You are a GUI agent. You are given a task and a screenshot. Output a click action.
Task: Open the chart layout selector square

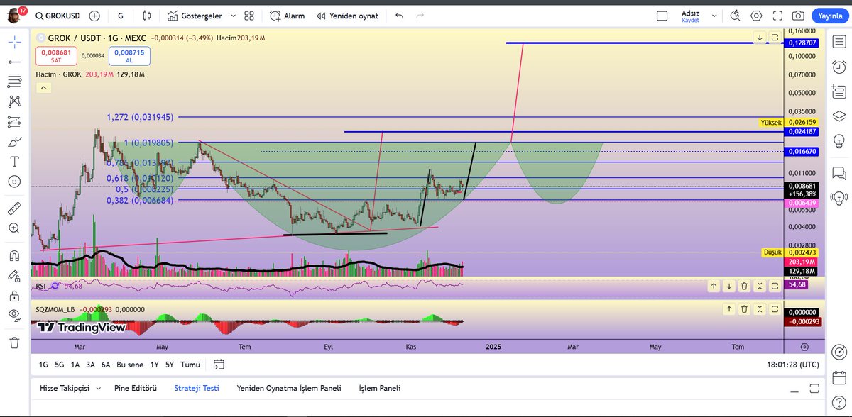[x=662, y=16]
